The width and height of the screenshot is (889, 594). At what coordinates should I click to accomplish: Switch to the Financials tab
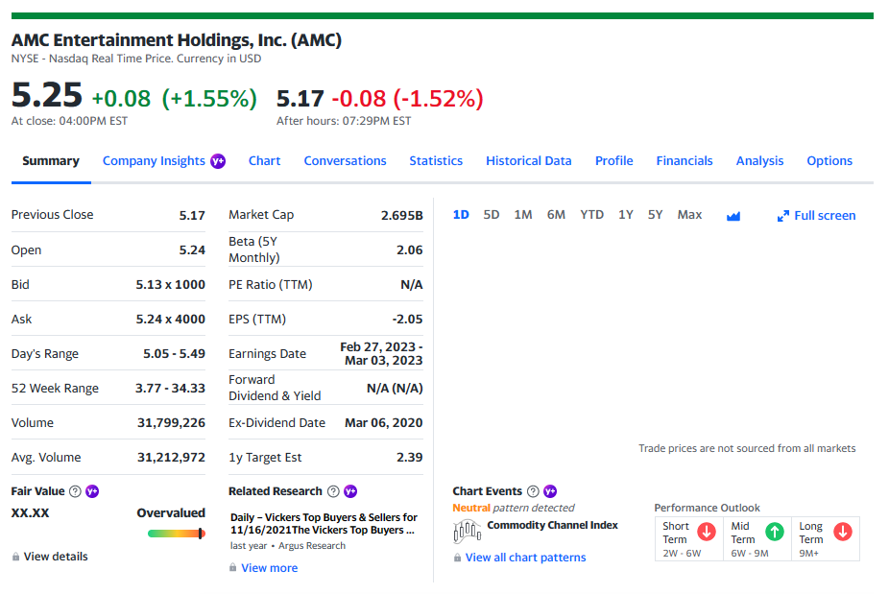(685, 161)
